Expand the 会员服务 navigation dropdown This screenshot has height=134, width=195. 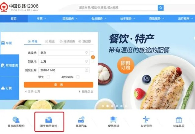[99, 18]
